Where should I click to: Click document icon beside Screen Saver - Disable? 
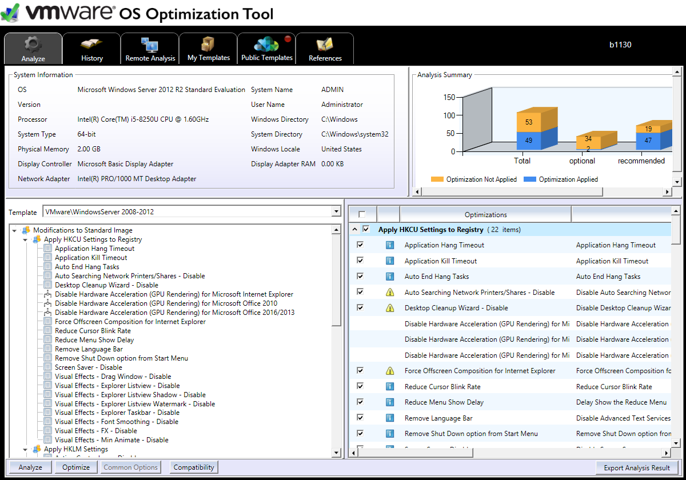pyautogui.click(x=48, y=367)
